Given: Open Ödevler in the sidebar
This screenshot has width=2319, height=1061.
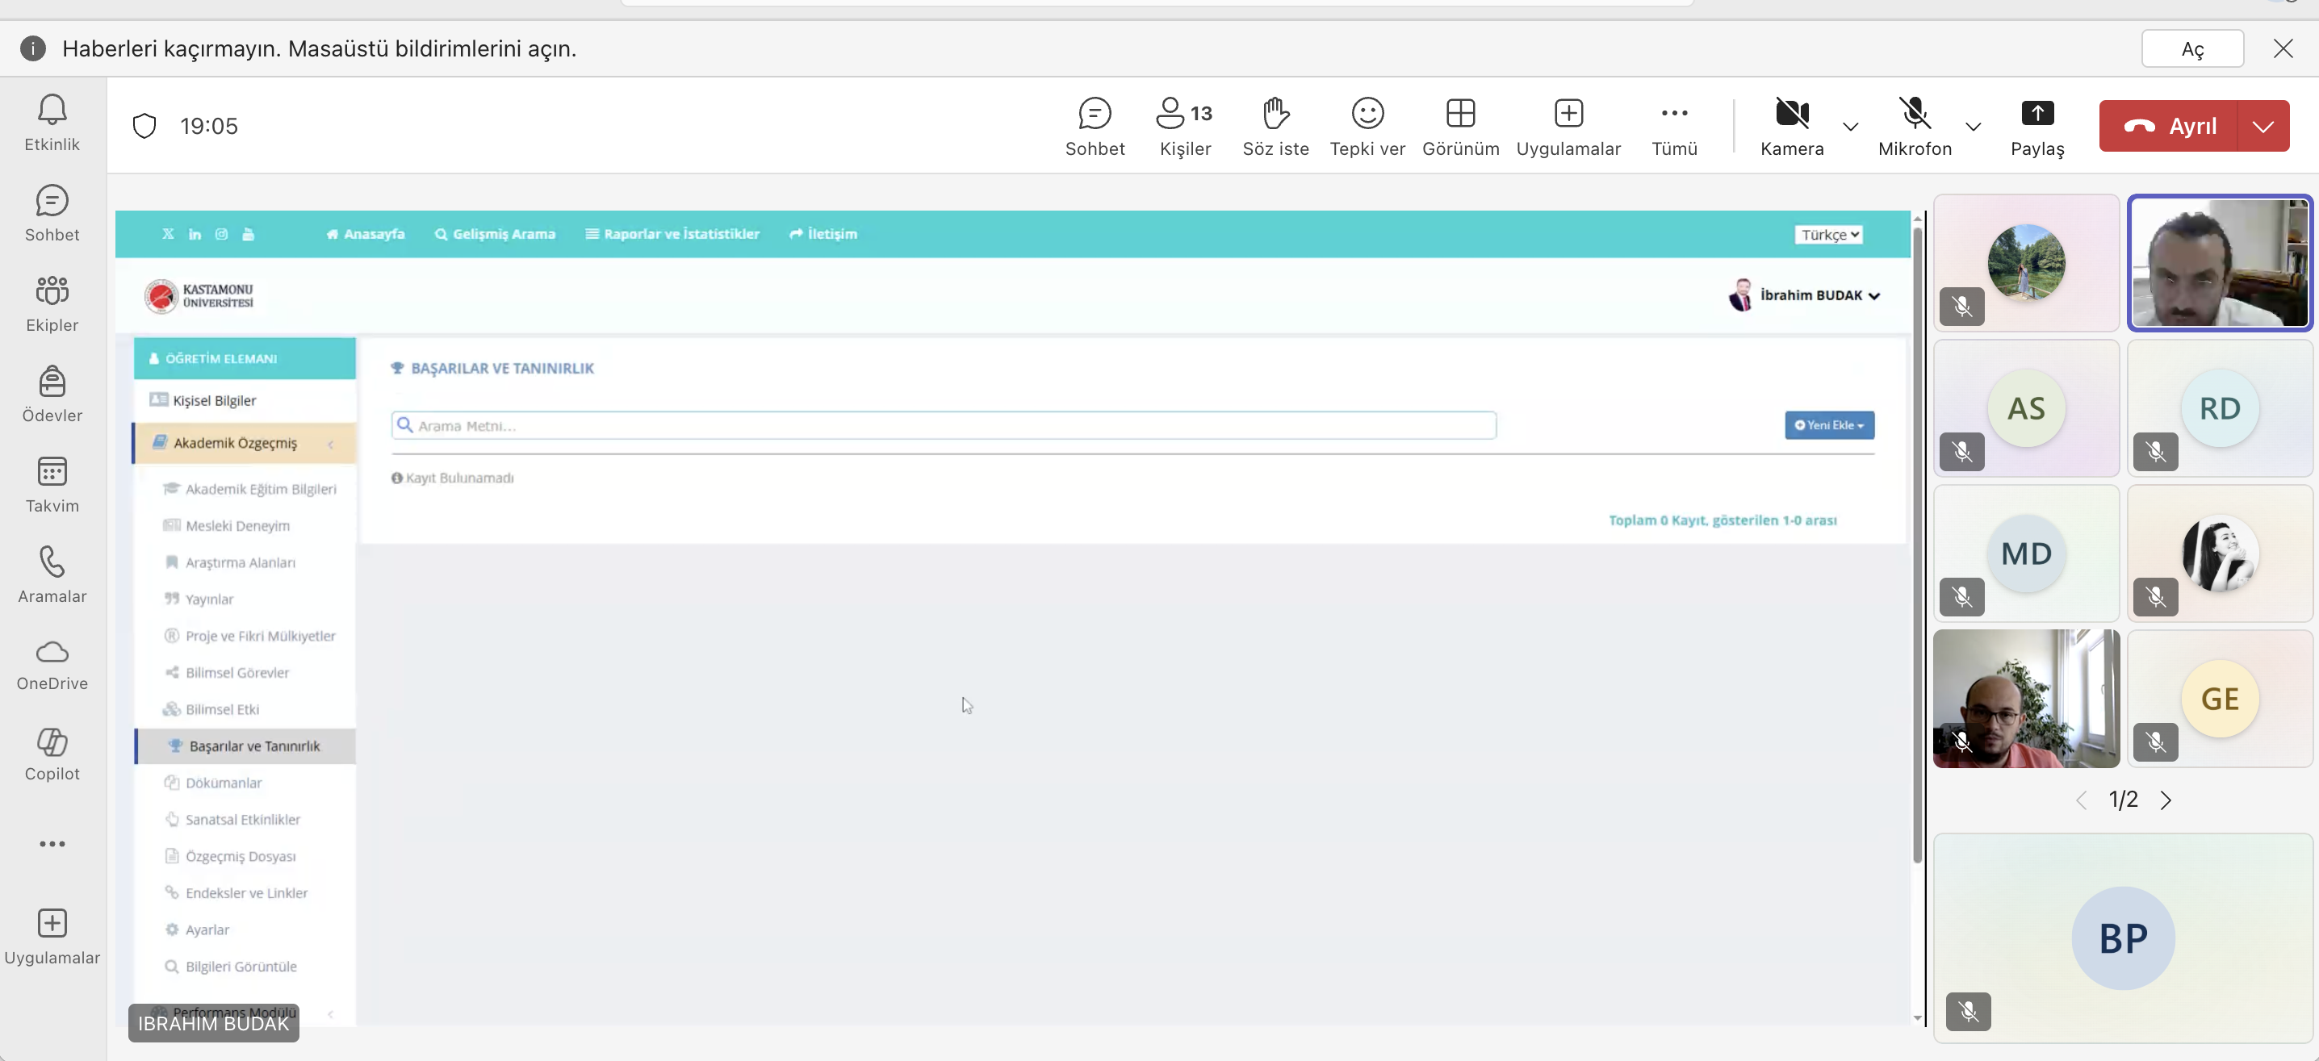Looking at the screenshot, I should pos(52,395).
